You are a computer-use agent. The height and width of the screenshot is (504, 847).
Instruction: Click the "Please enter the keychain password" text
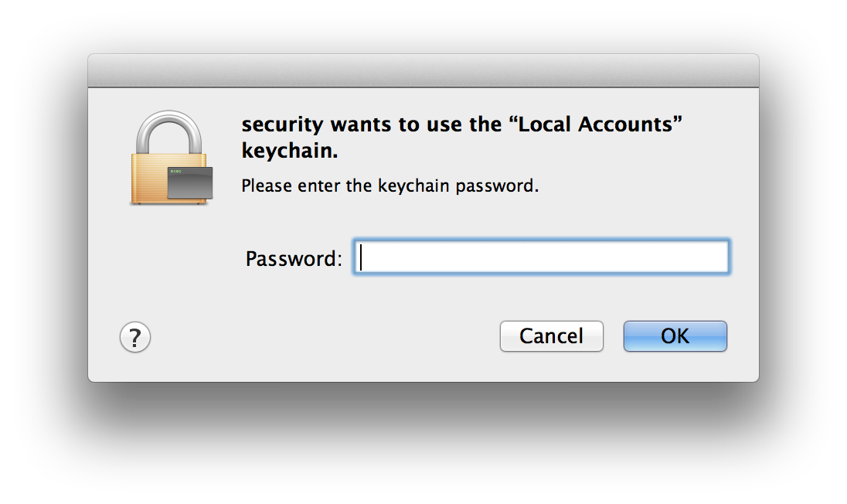(x=389, y=186)
